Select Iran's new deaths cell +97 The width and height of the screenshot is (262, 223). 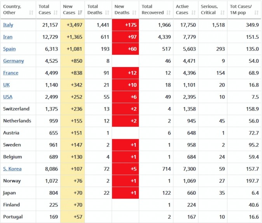[x=125, y=37]
